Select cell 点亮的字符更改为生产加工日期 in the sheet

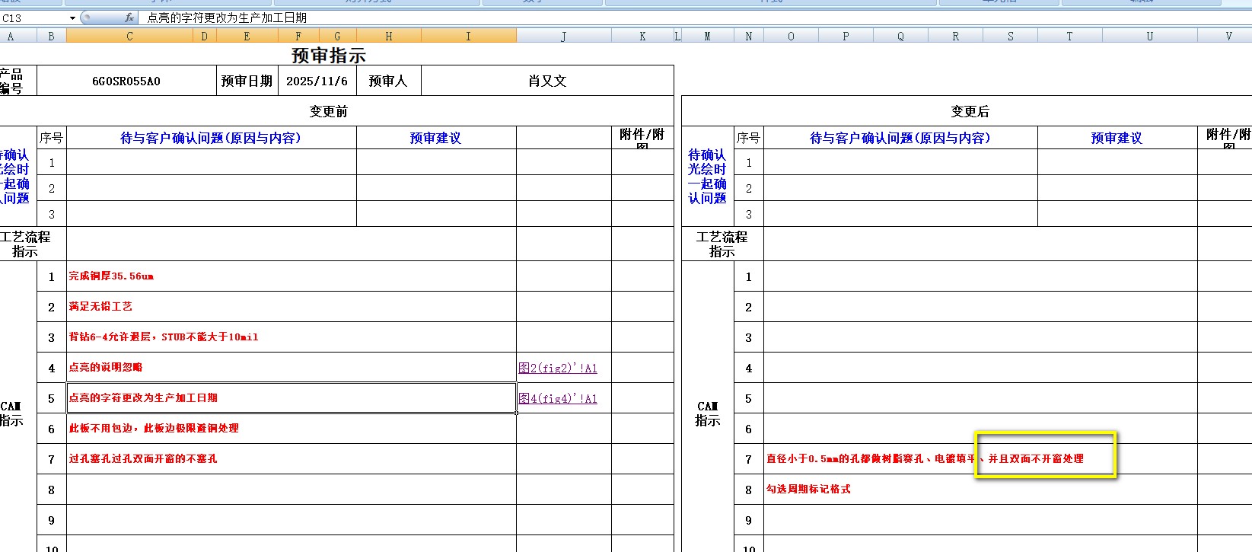pyautogui.click(x=291, y=398)
